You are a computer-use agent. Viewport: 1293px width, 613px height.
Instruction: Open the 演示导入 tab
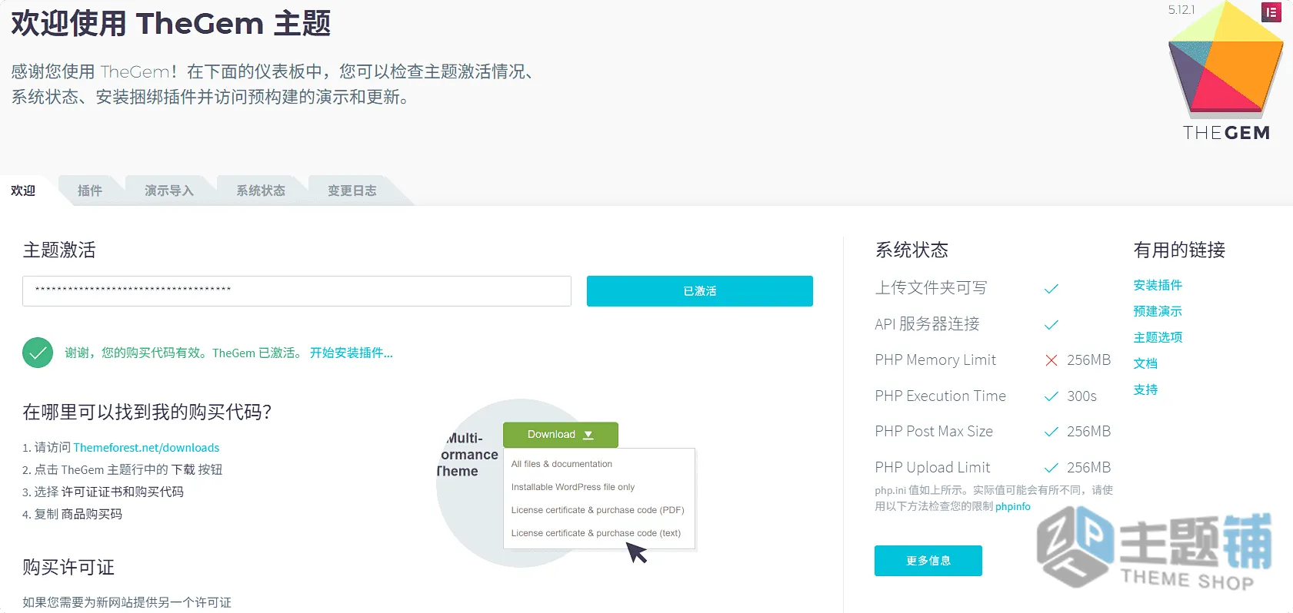[169, 191]
